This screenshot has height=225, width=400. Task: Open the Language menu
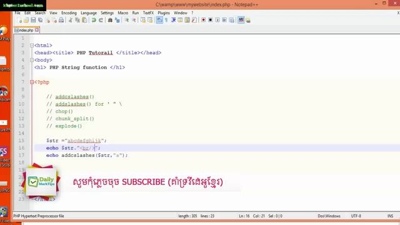pos(89,12)
